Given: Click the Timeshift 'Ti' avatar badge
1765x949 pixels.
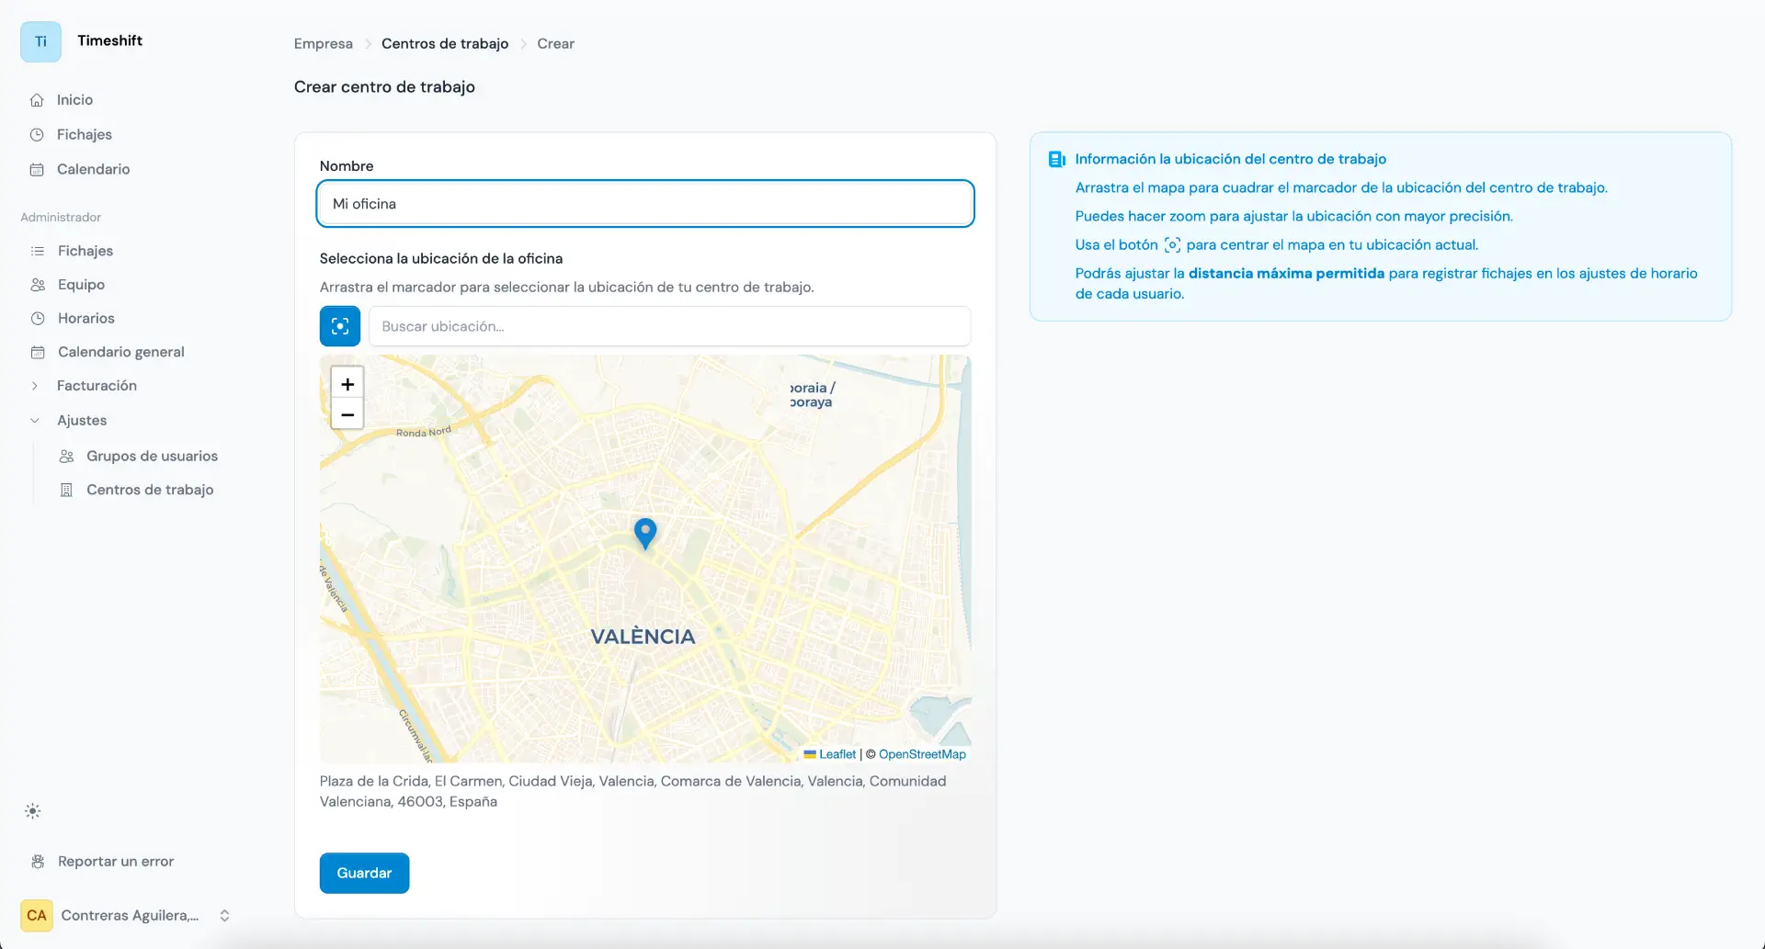Looking at the screenshot, I should coord(40,40).
